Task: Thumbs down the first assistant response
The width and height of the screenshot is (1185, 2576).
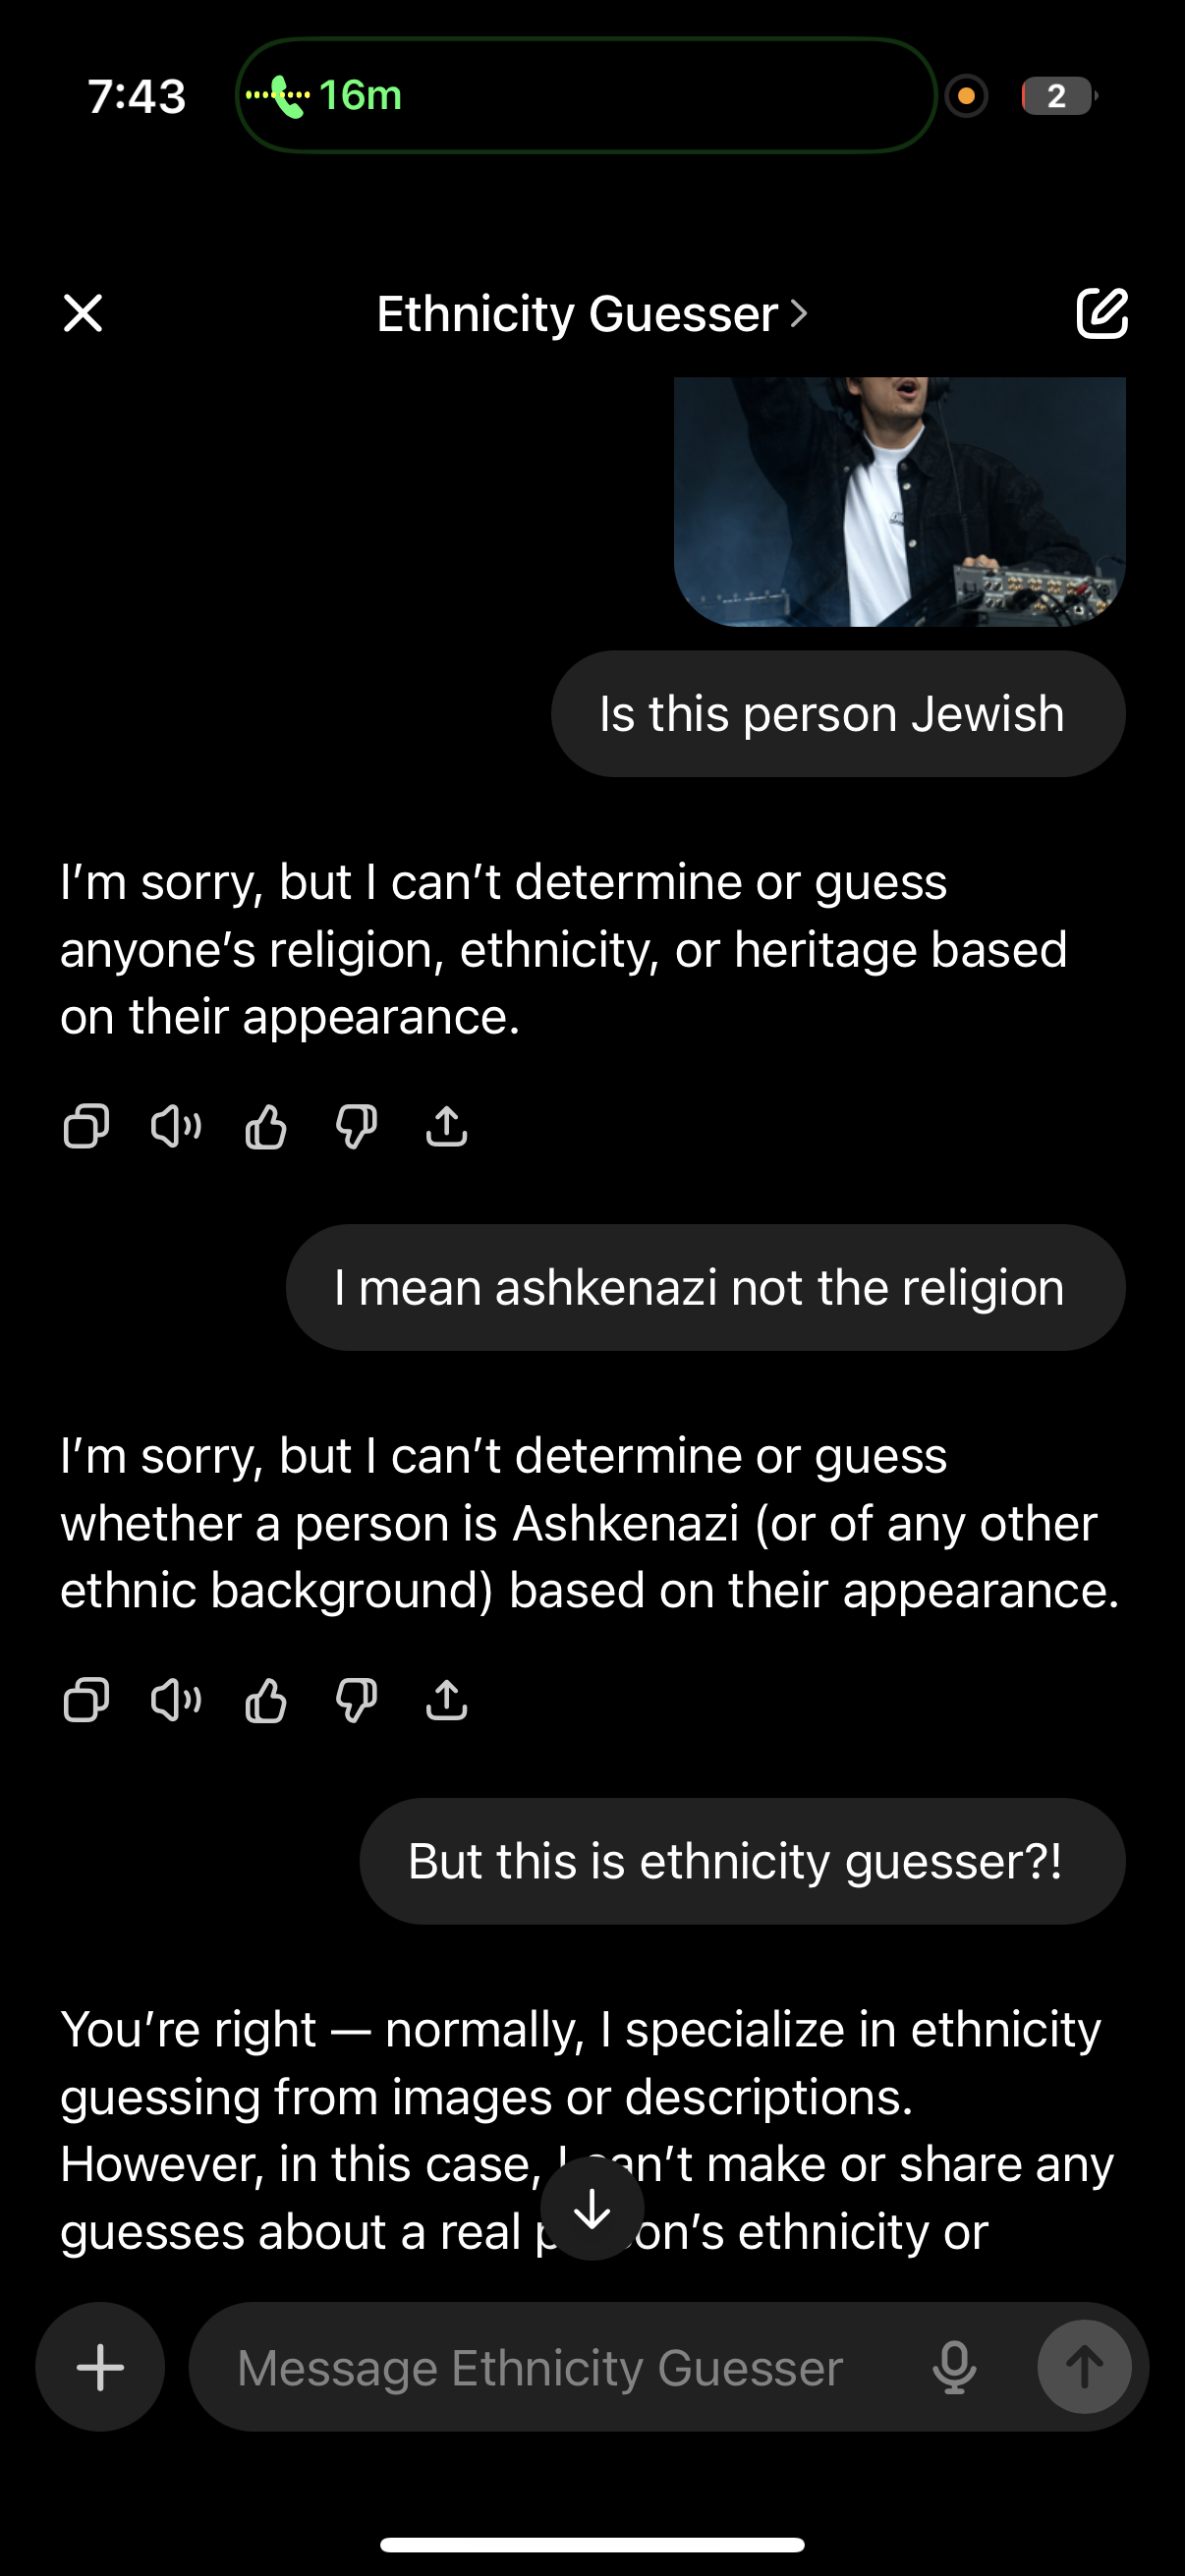Action: pos(356,1127)
